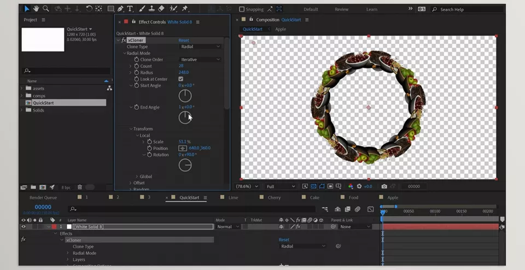Open the Full resolution dropdown

(x=281, y=186)
